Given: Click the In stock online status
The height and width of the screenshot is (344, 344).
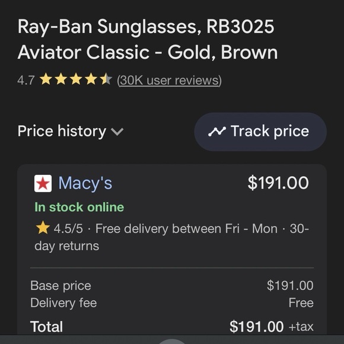Looking at the screenshot, I should pyautogui.click(x=79, y=207).
